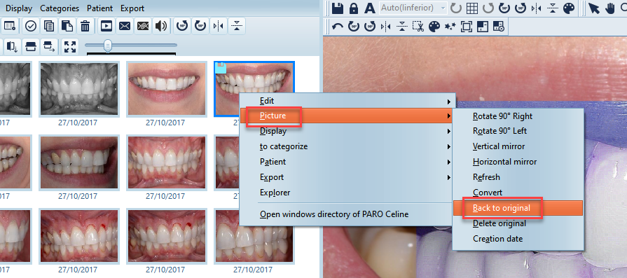This screenshot has width=627, height=278.
Task: Click the blue save badge on selected thumbnail
Action: coord(221,68)
